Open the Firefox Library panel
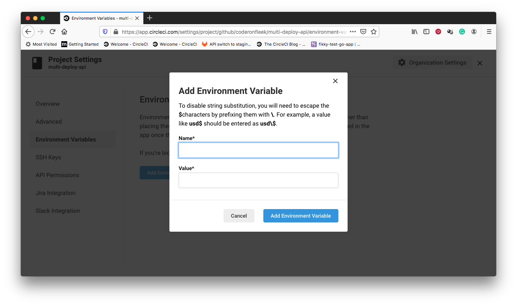Viewport: 517px width, 306px height. [x=414, y=32]
